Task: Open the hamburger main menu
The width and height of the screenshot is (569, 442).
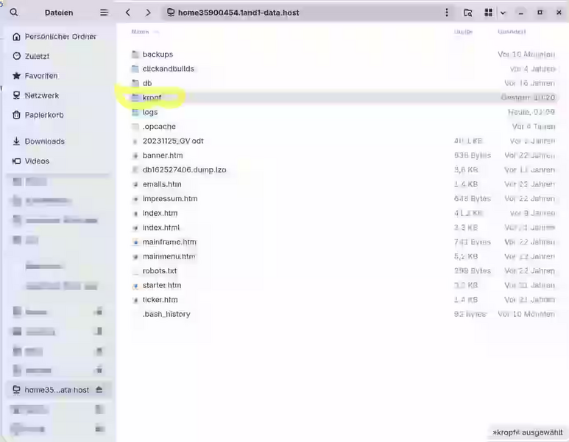Action: (104, 13)
